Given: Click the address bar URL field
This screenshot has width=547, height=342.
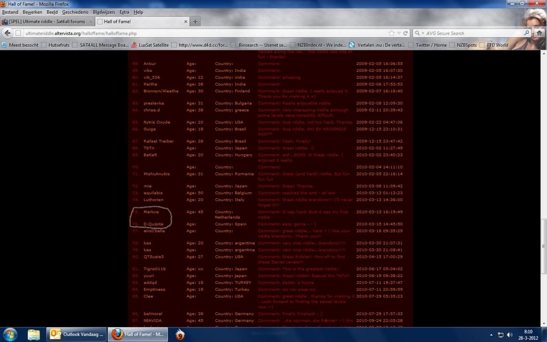Looking at the screenshot, I should [205, 33].
